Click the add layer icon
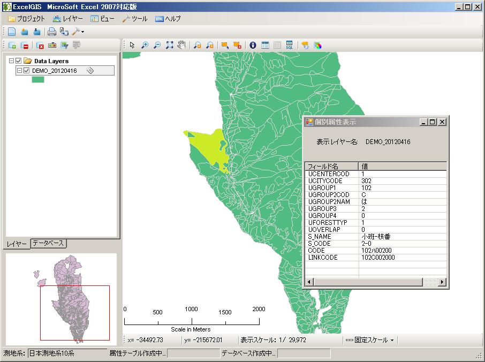This screenshot has height=362, width=485. pos(12,46)
